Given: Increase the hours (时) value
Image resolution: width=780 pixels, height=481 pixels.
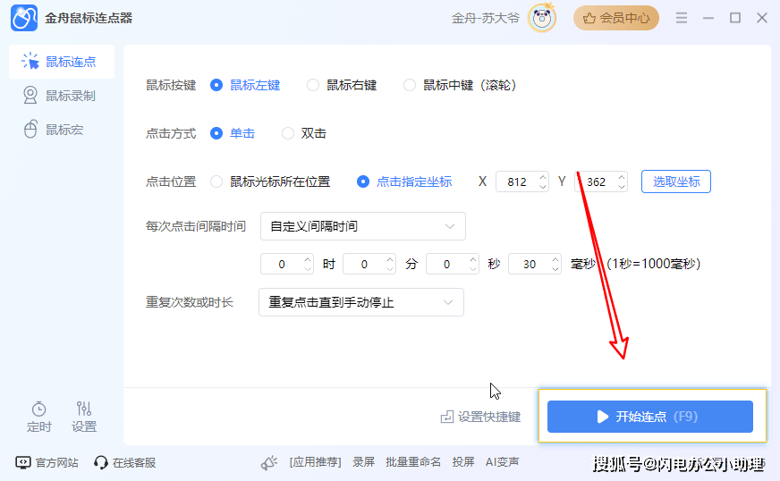Looking at the screenshot, I should [x=308, y=259].
